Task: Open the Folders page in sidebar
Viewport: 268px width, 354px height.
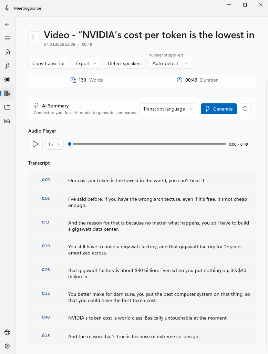Action: pyautogui.click(x=7, y=107)
